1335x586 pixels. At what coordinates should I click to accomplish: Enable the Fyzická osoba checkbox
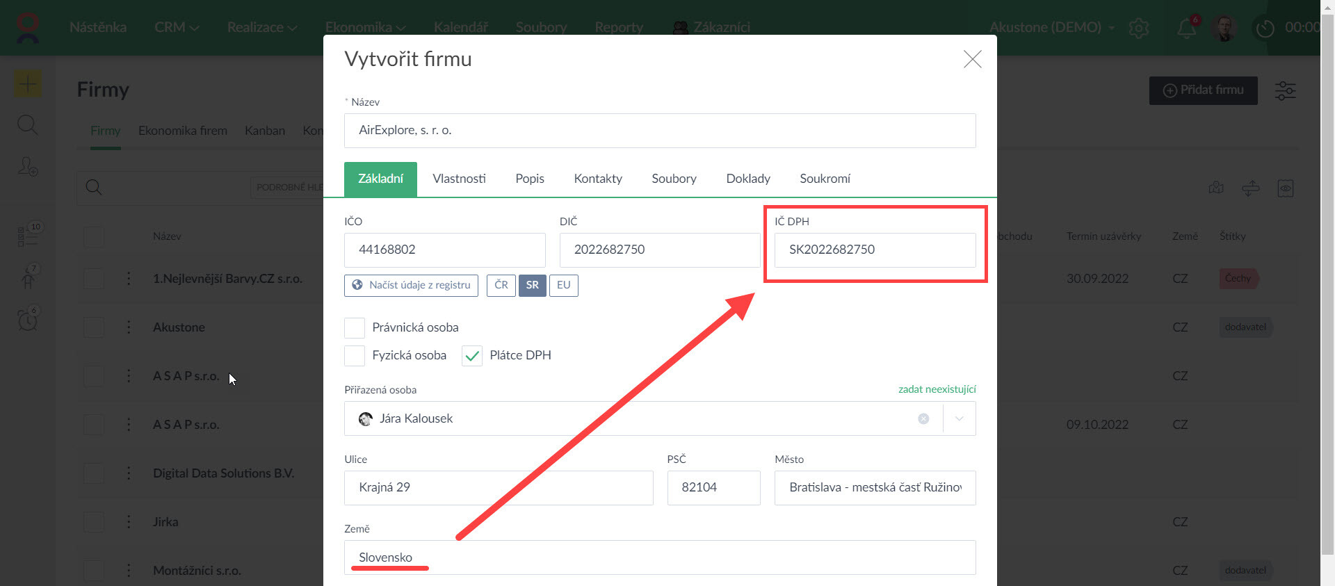pyautogui.click(x=355, y=355)
